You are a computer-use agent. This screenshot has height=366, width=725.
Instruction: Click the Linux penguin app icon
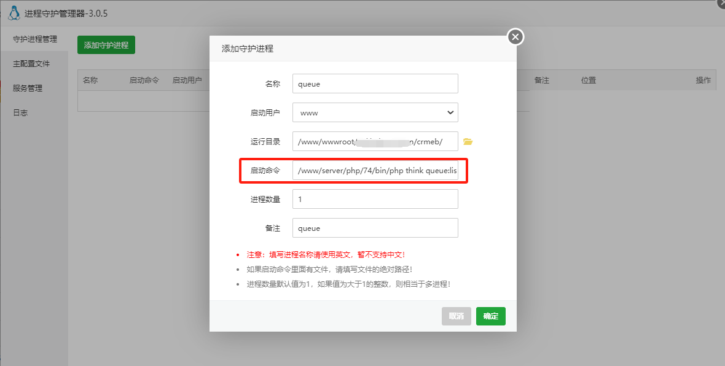pos(14,14)
